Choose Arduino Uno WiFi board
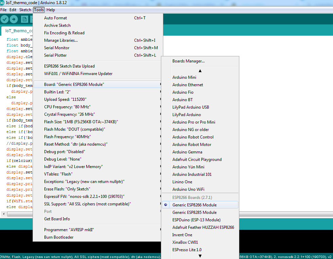This screenshot has height=259, width=333. click(x=200, y=189)
